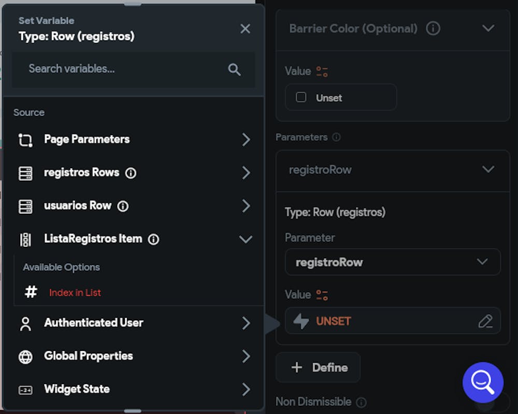The image size is (518, 414).
Task: Click the usuarios Row database icon
Action: click(25, 206)
